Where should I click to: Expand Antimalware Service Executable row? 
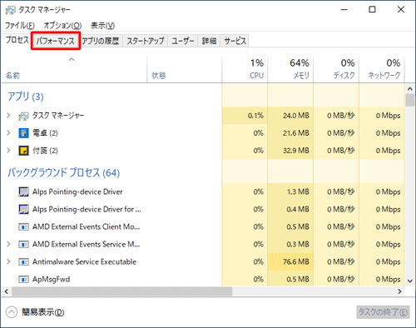(8, 261)
